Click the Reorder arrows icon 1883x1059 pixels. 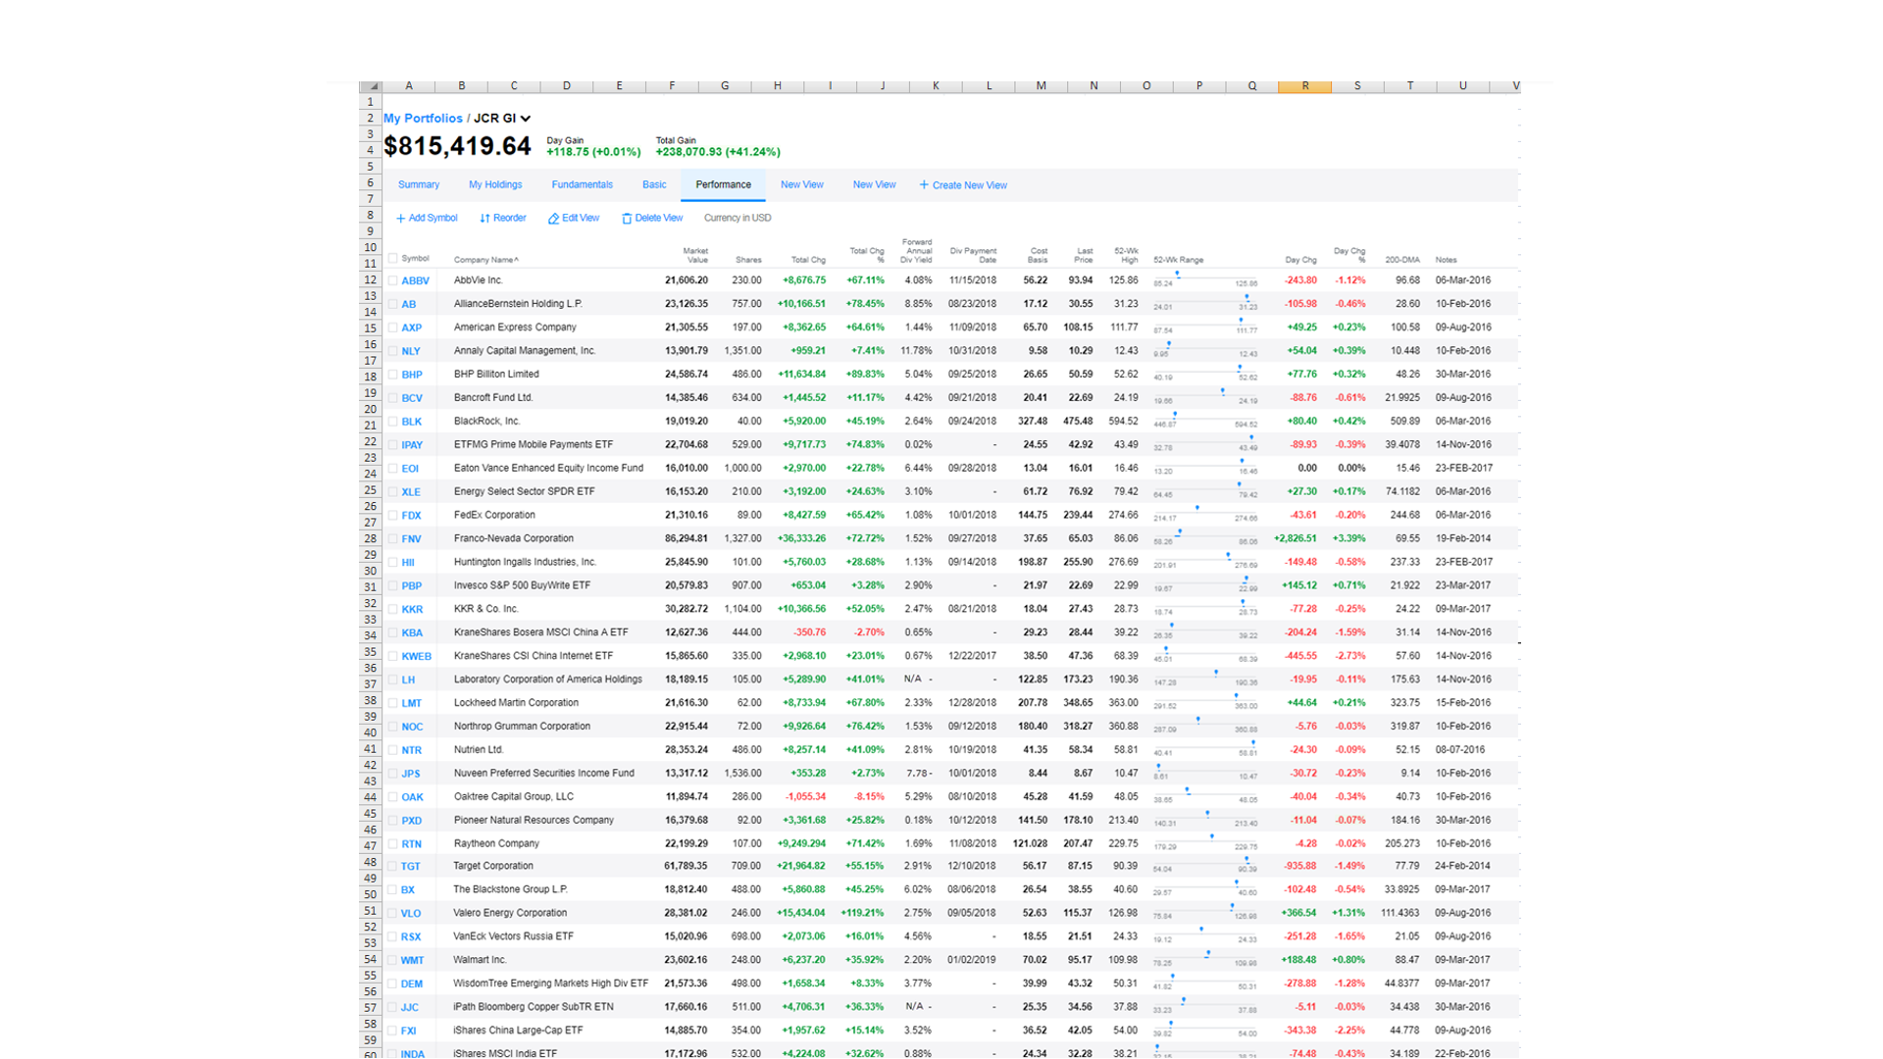pyautogui.click(x=484, y=219)
